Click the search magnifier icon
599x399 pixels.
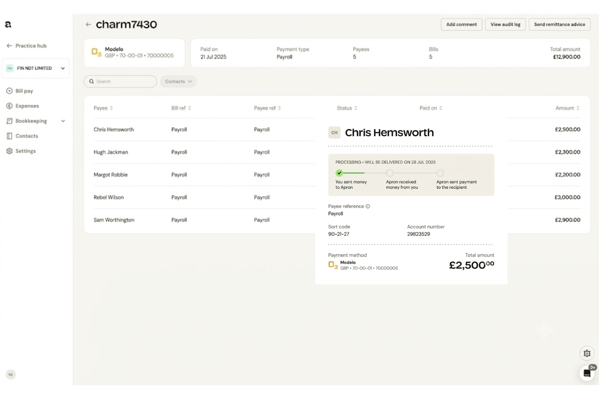point(91,81)
